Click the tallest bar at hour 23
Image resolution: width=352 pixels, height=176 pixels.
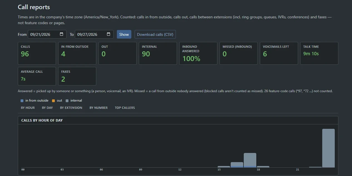328,148
